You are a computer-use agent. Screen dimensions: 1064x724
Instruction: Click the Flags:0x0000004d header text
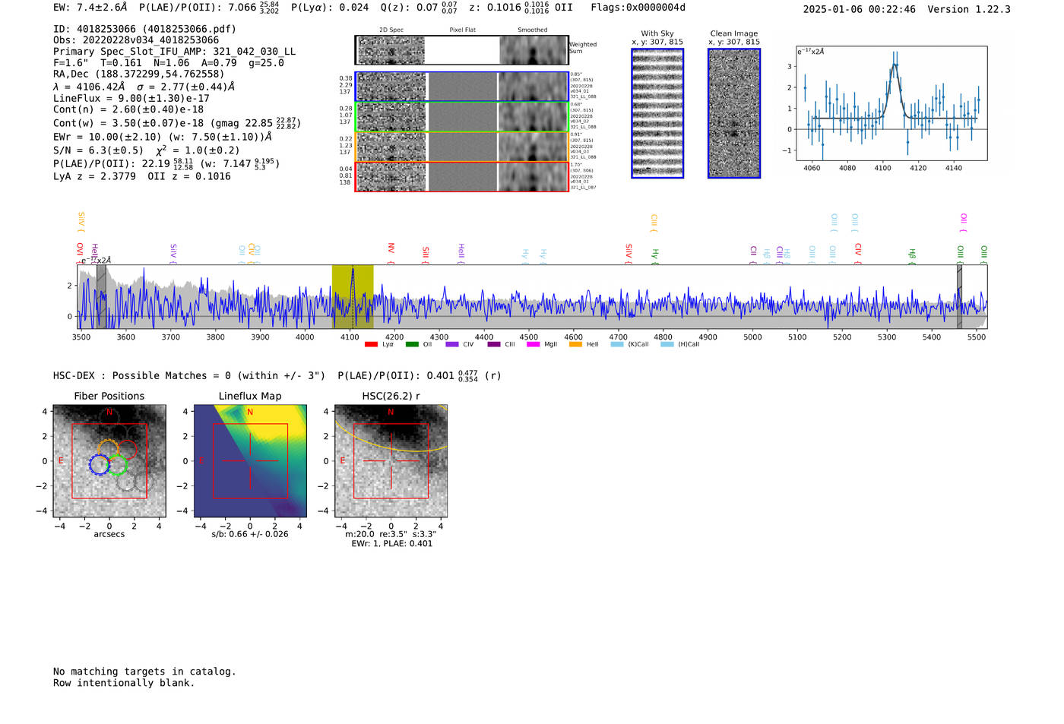(638, 8)
